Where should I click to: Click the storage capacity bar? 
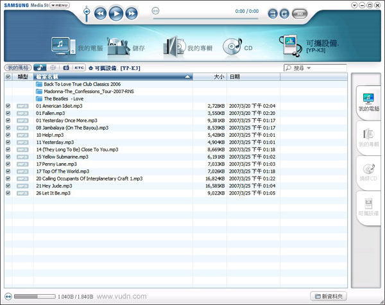(35, 297)
